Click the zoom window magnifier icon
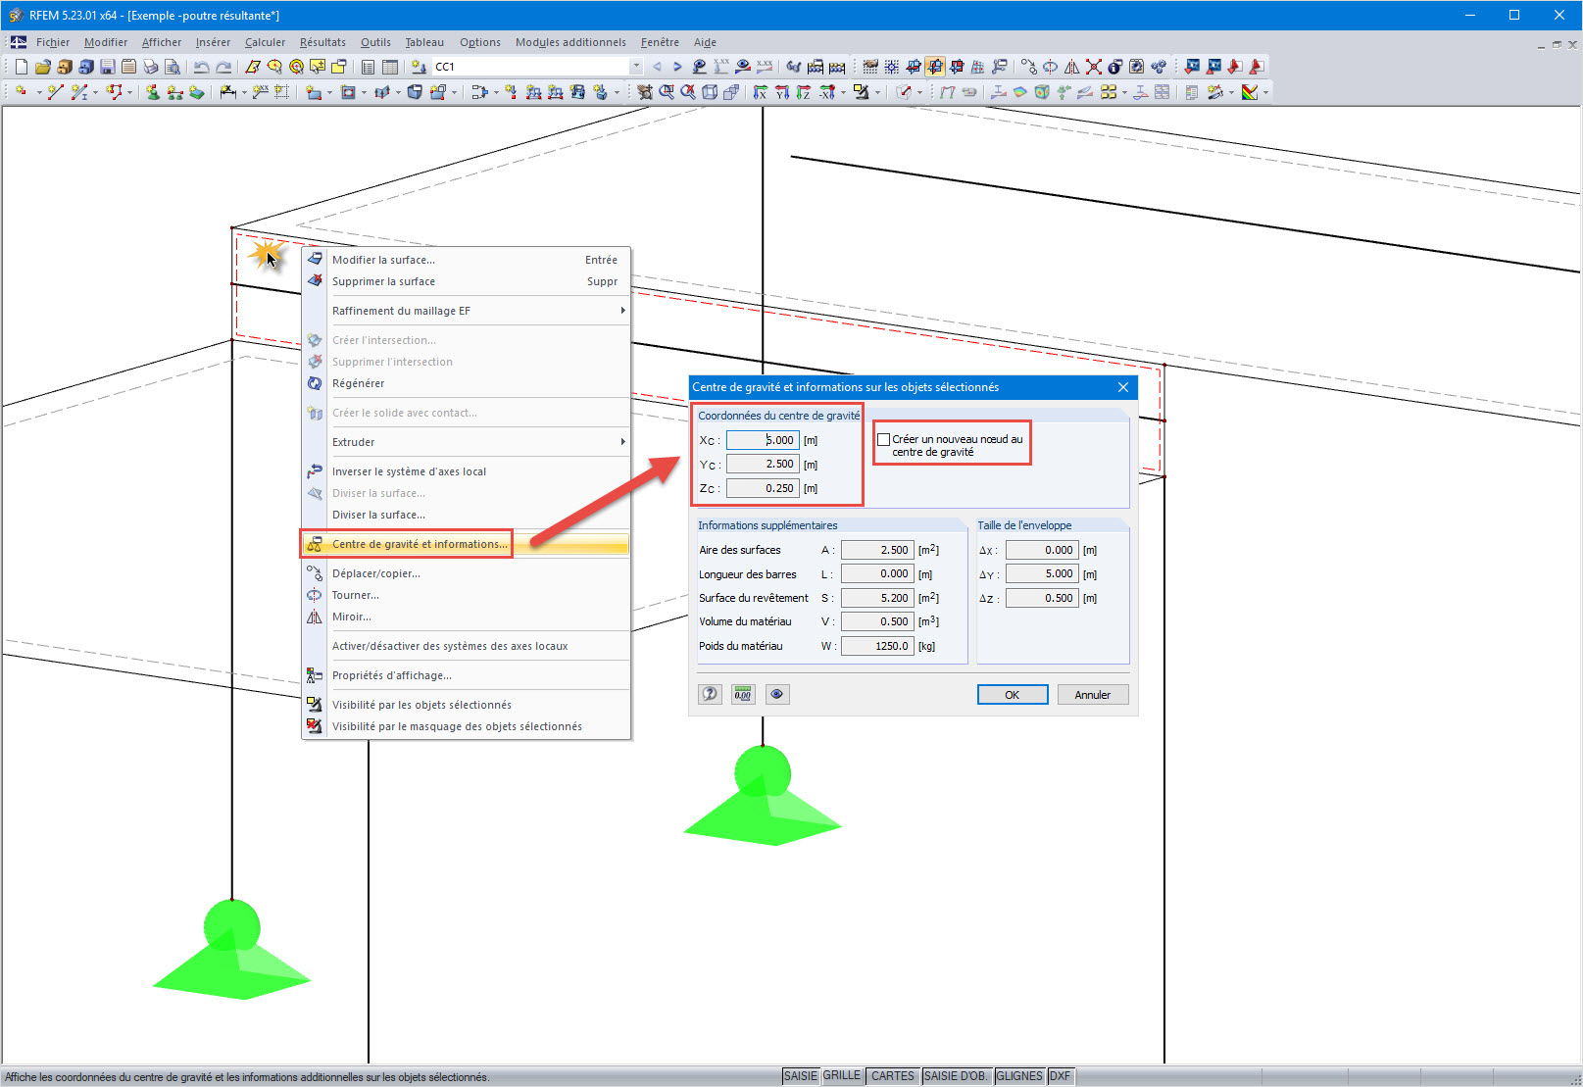 pyautogui.click(x=667, y=92)
